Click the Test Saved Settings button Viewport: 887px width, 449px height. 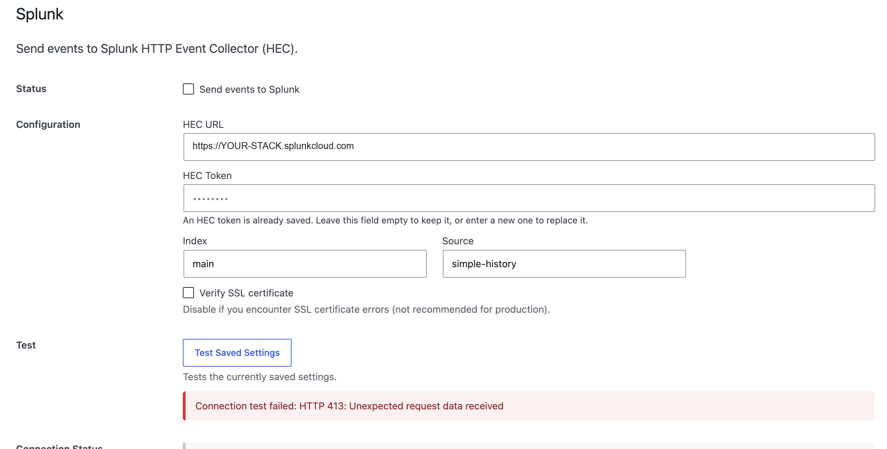click(x=237, y=352)
